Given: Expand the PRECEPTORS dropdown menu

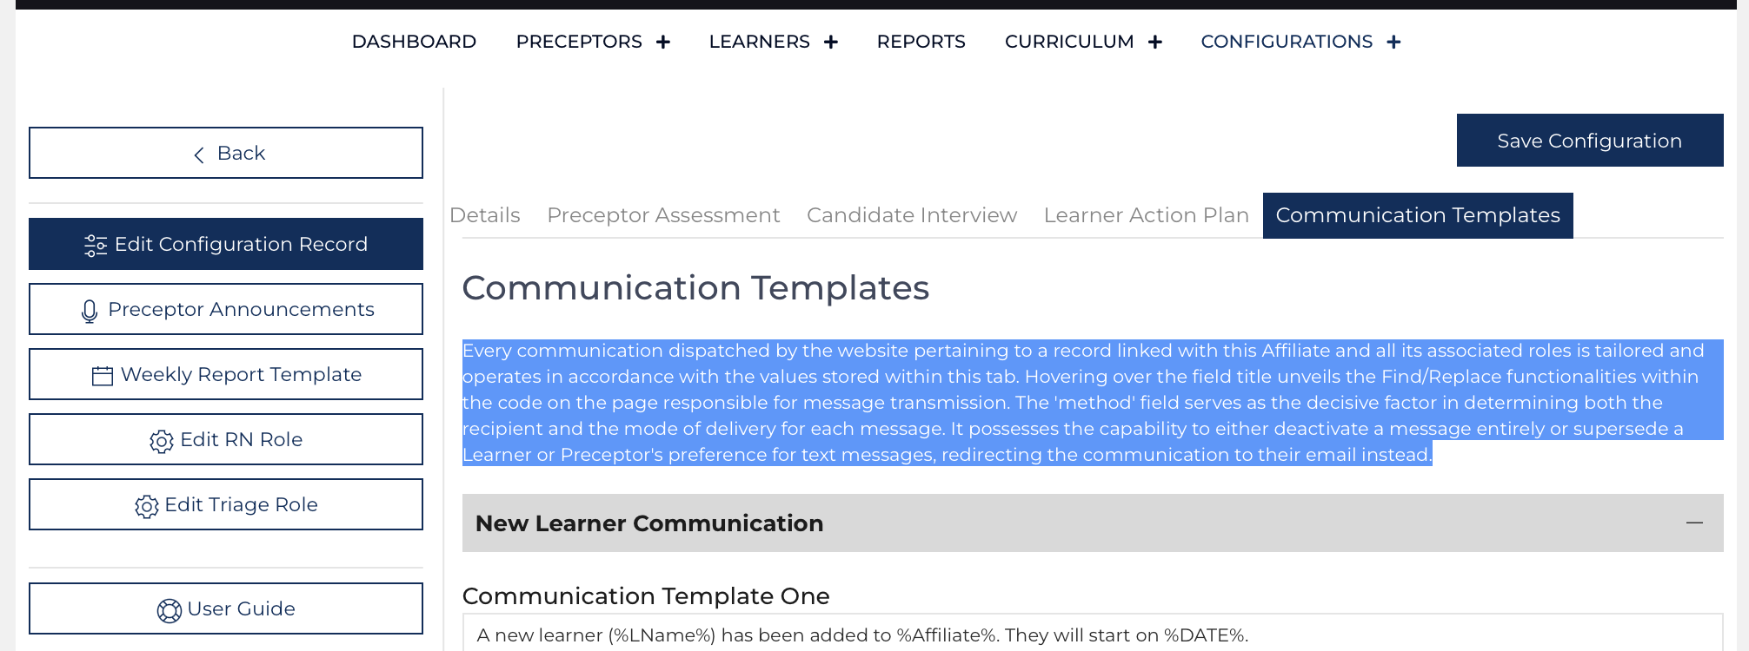Looking at the screenshot, I should coord(664,41).
